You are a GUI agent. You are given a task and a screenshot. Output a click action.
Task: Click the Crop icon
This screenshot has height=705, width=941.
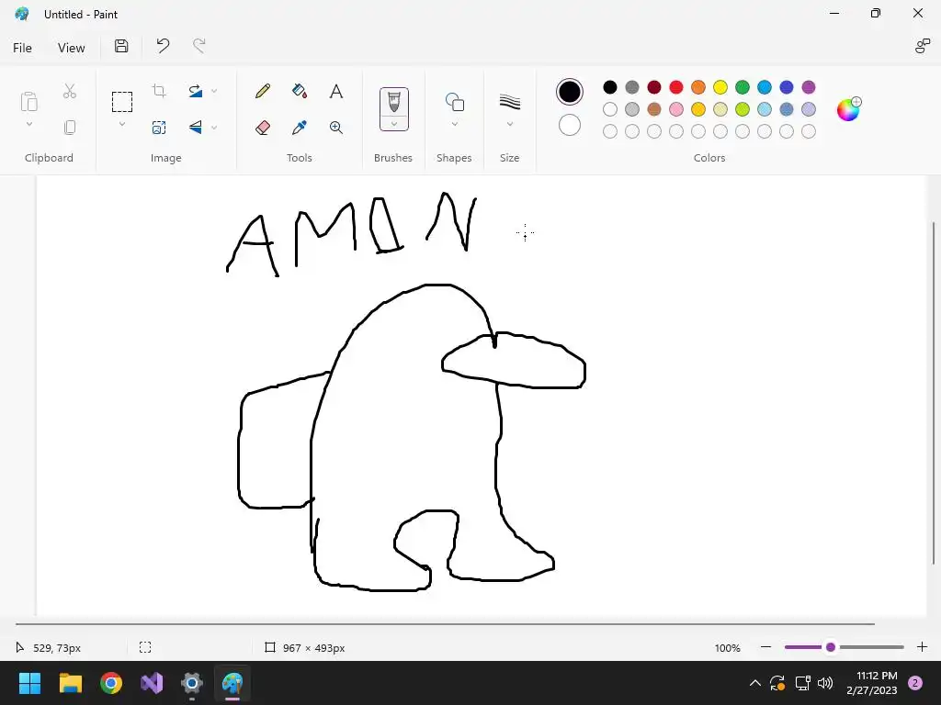pyautogui.click(x=159, y=91)
